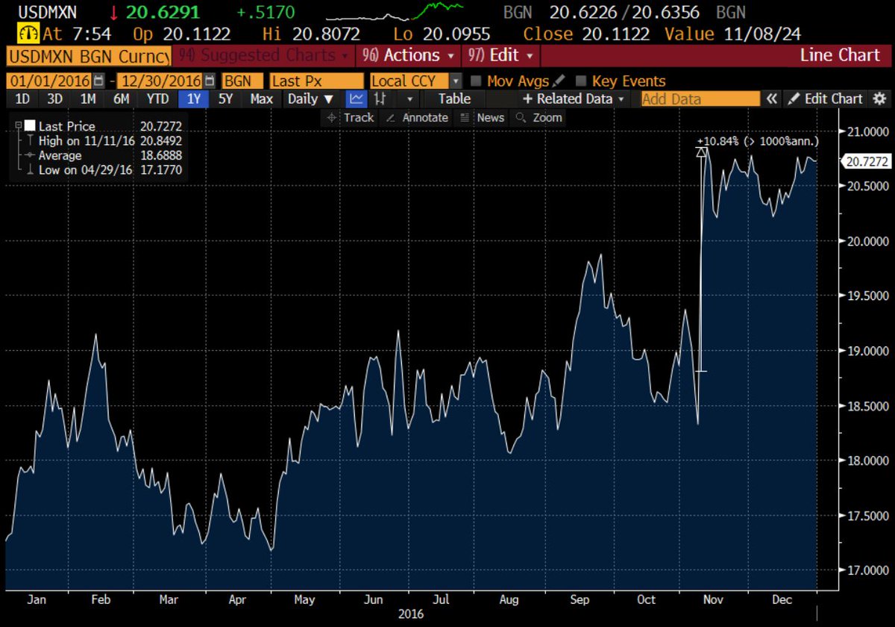This screenshot has width=895, height=627.
Task: Toggle the Mov Avgs checkbox
Action: (x=476, y=81)
